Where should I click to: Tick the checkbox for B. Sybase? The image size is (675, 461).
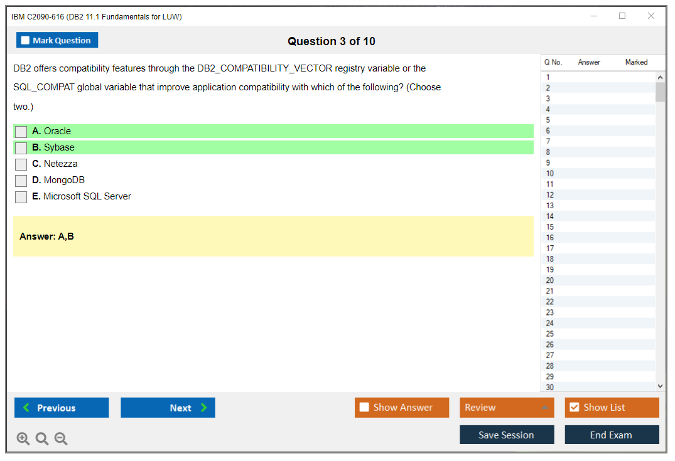[x=21, y=148]
